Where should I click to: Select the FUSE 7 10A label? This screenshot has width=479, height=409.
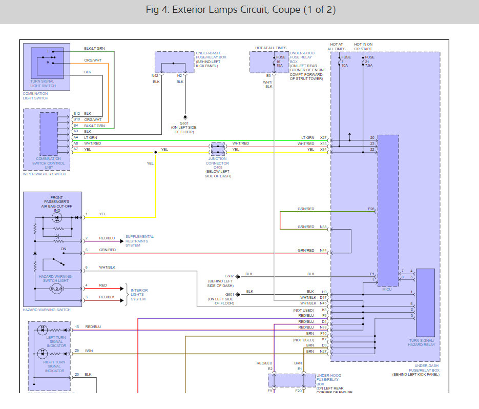346,61
